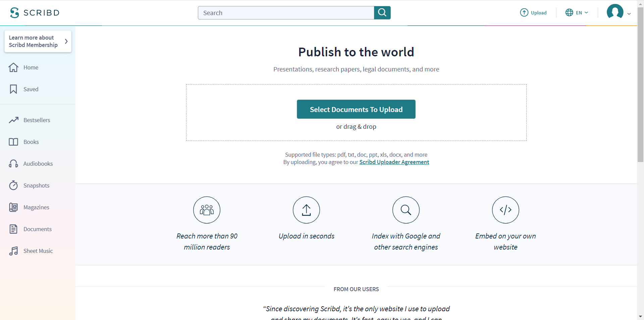Open Audiobooks section
Screen dimensions: 644x320
point(38,164)
